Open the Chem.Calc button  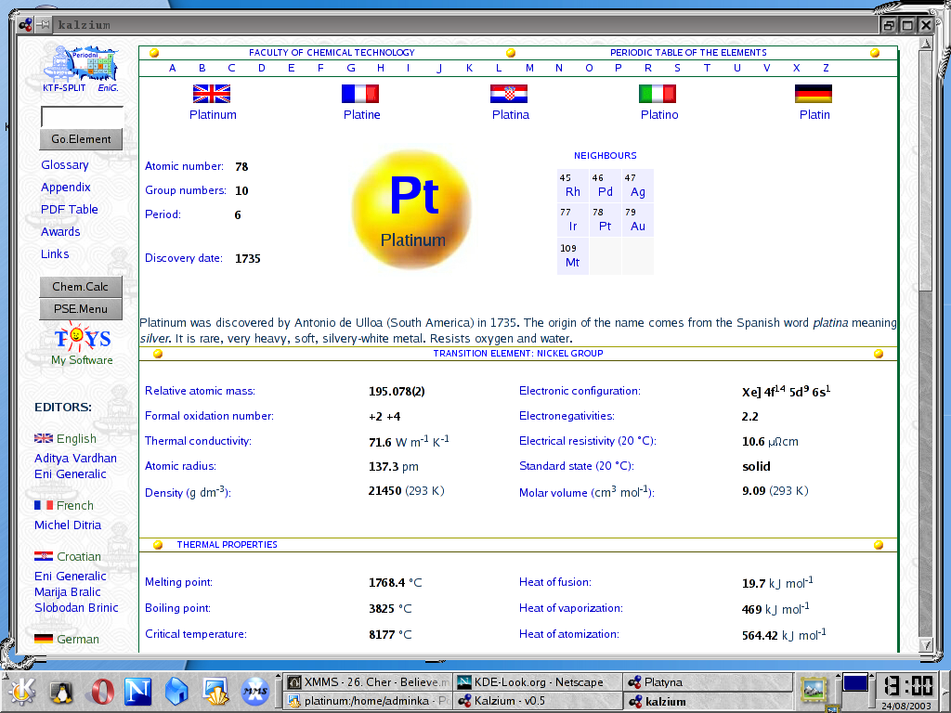click(81, 287)
